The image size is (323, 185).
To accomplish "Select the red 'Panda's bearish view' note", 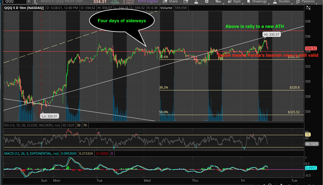I will coord(268,55).
